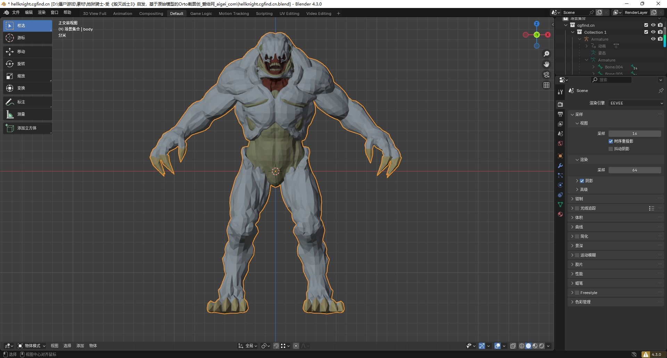Collapse Collection 1 in outliner
Image resolution: width=667 pixels, height=358 pixels.
(x=573, y=32)
